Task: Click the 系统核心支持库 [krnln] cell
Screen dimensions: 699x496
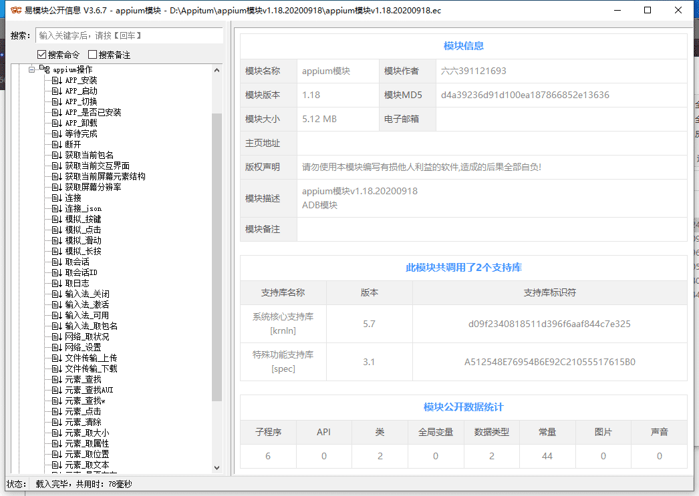Action: 283,324
